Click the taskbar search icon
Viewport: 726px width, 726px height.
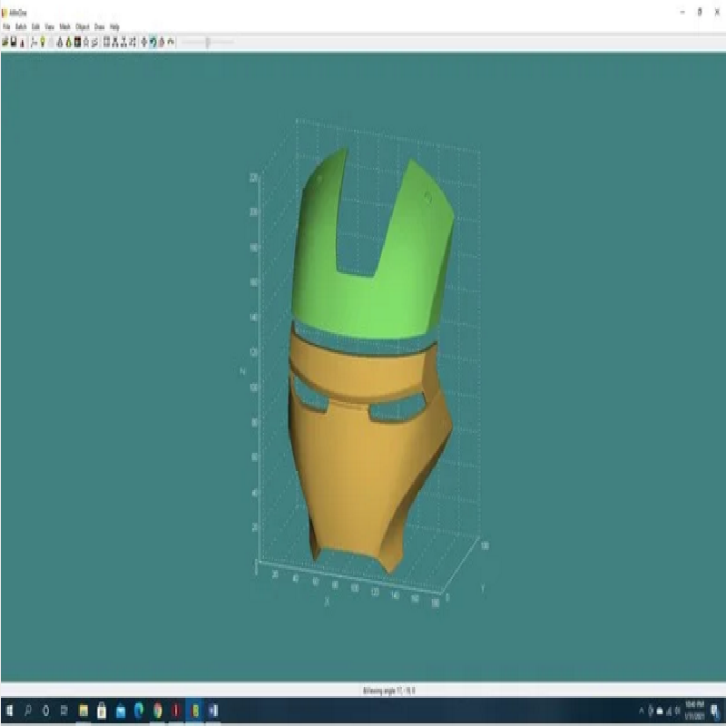[28, 710]
